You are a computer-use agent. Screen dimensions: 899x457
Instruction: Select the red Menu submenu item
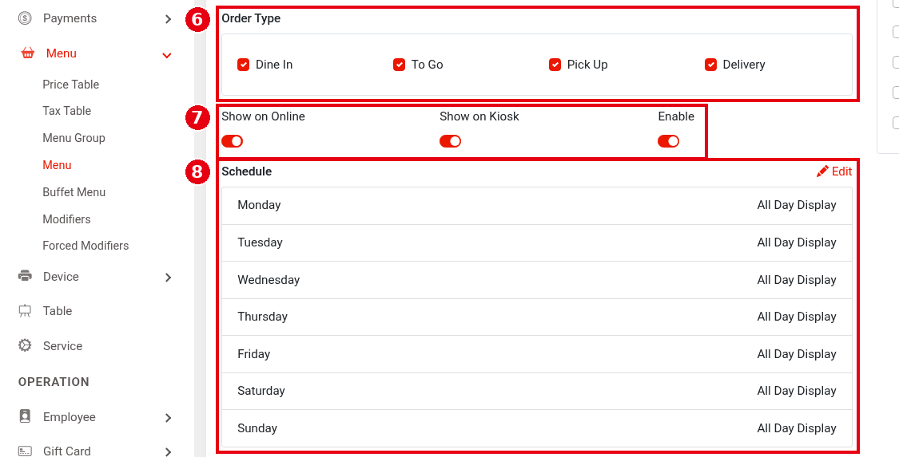click(57, 165)
